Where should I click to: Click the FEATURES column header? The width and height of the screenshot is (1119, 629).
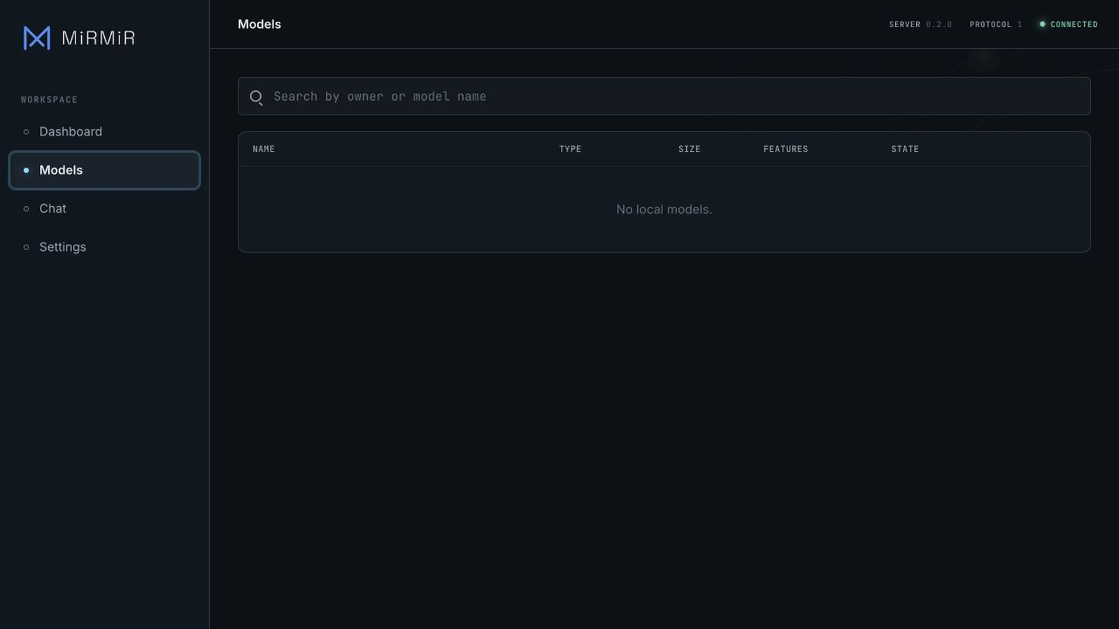click(x=785, y=149)
